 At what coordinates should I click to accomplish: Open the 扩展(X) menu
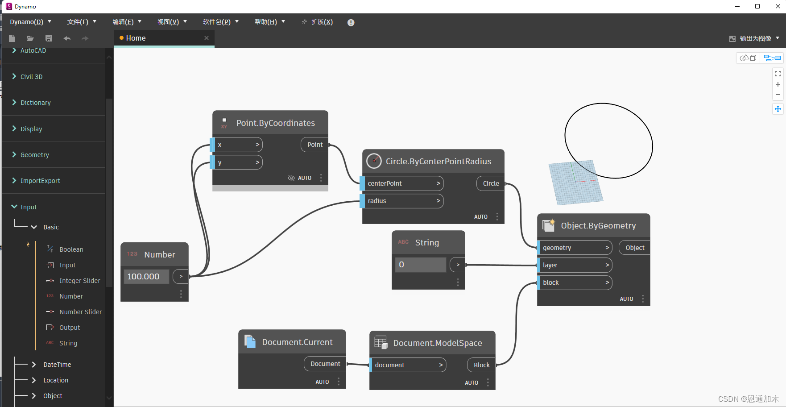click(317, 22)
